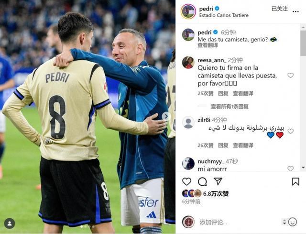Image resolution: width=306 pixels, height=234 pixels.
Task: Show tagged people icon on photo
Action: pyautogui.click(x=10, y=223)
